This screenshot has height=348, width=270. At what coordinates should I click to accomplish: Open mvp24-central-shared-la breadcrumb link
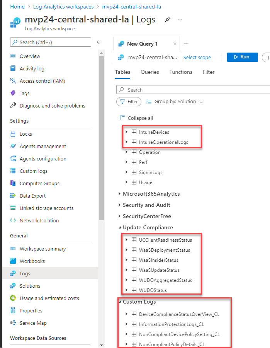pyautogui.click(x=131, y=7)
